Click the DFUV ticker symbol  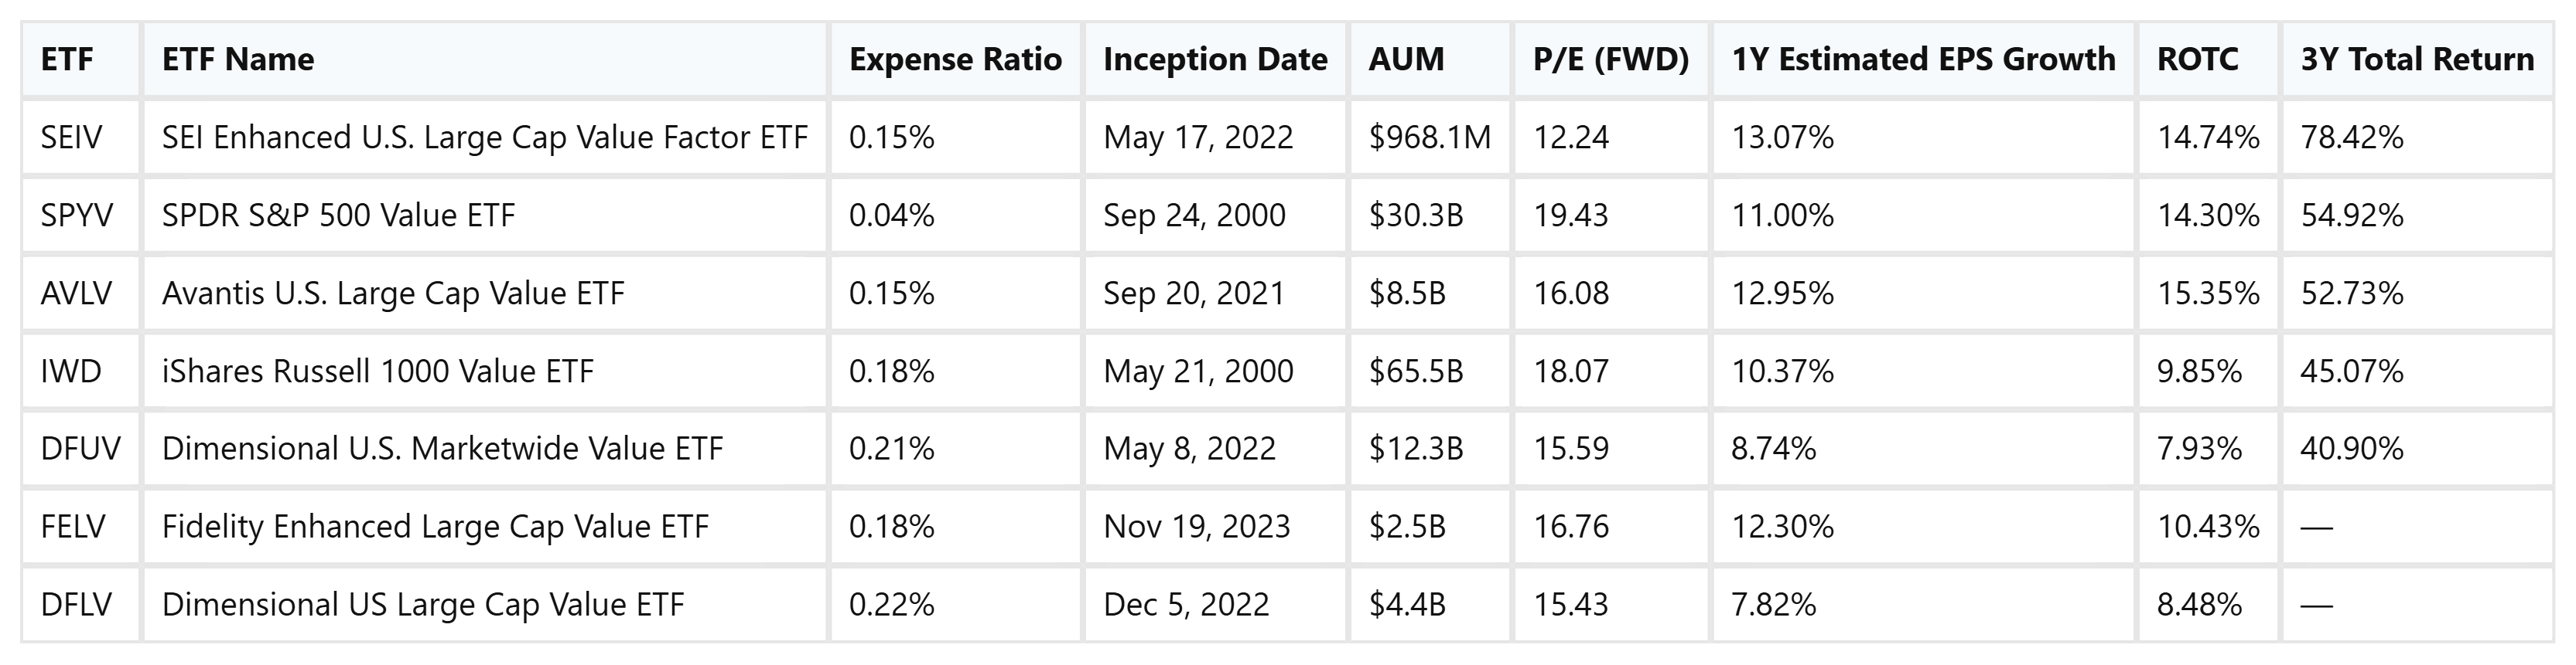(80, 450)
